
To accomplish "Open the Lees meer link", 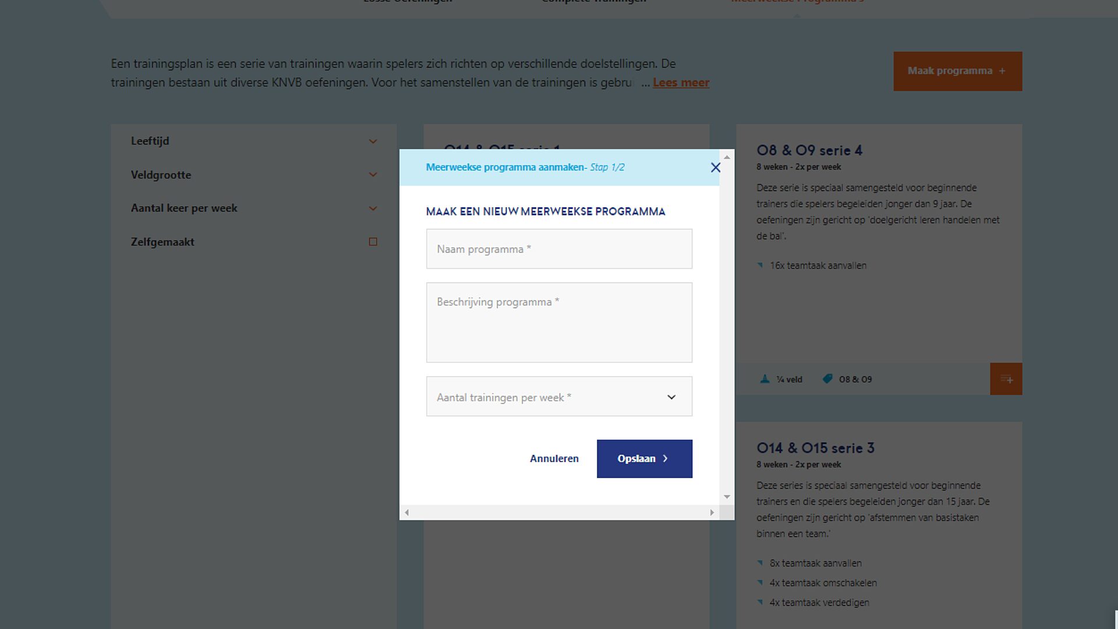I will [681, 82].
